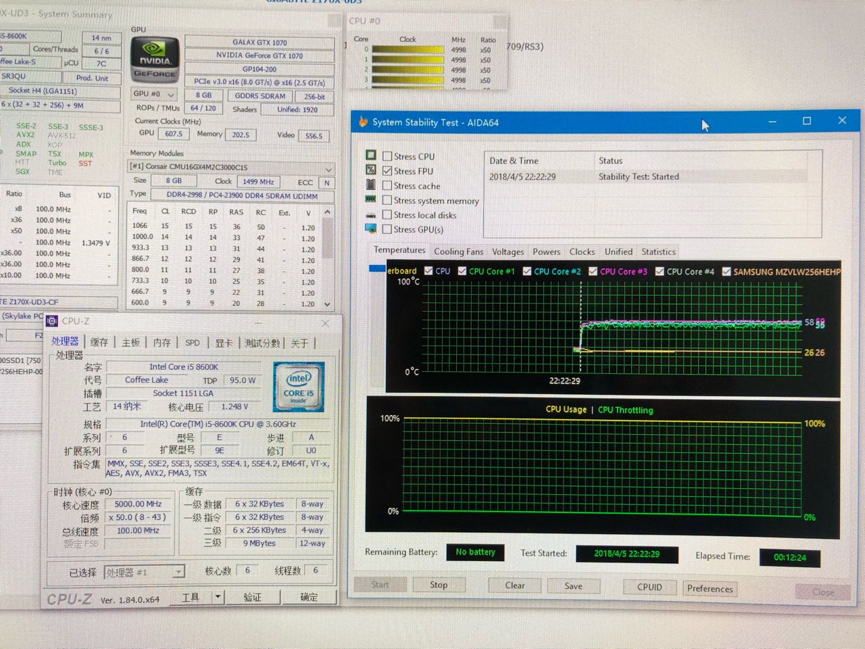Click the Intel Core i5 badge in CPU-Z
Screen dimensions: 865x649
pos(298,387)
